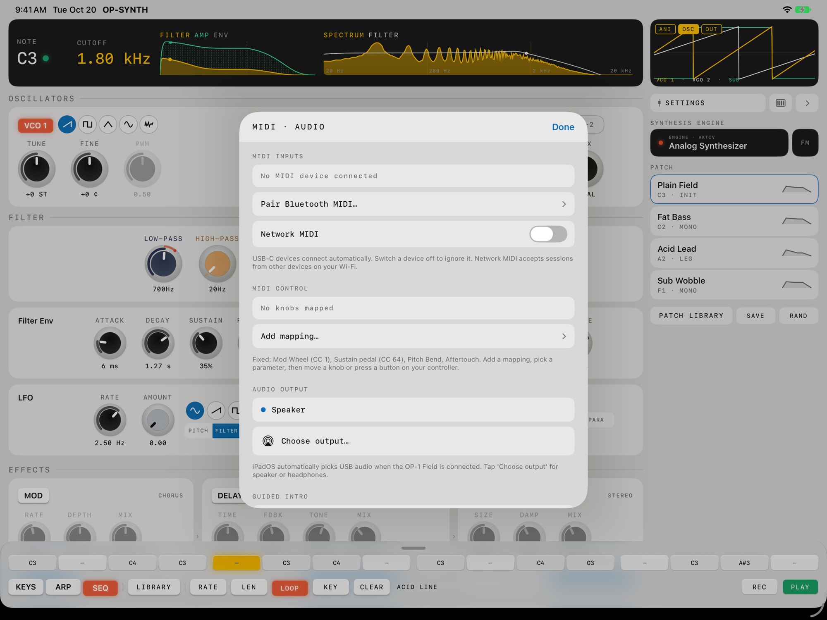Switch to the KEYS tab
The image size is (827, 620).
click(26, 587)
